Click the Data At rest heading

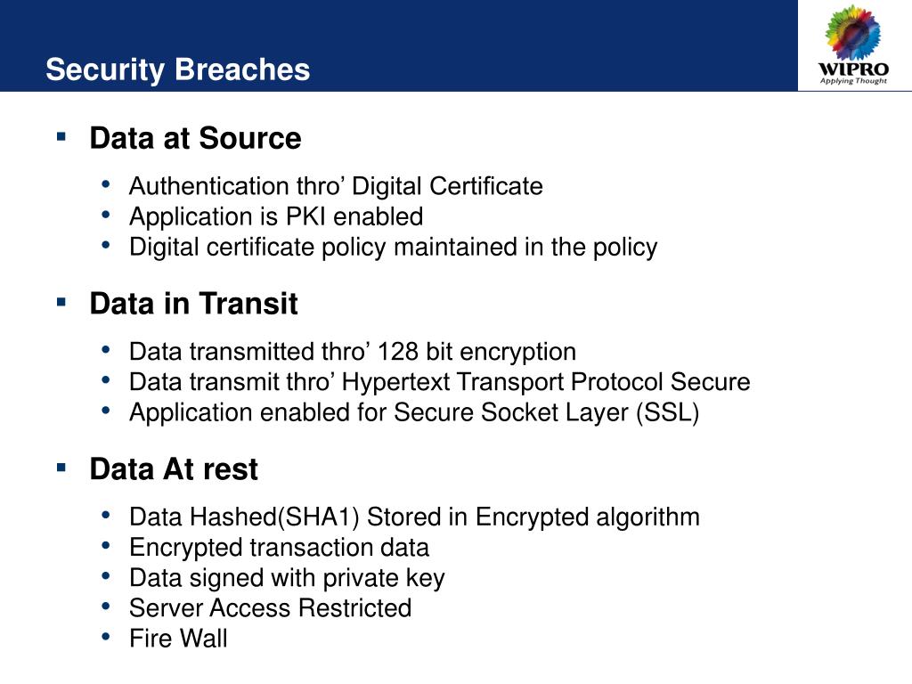(x=174, y=468)
